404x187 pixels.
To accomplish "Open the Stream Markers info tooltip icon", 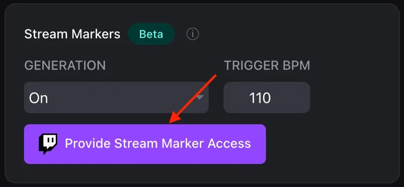I will 193,34.
